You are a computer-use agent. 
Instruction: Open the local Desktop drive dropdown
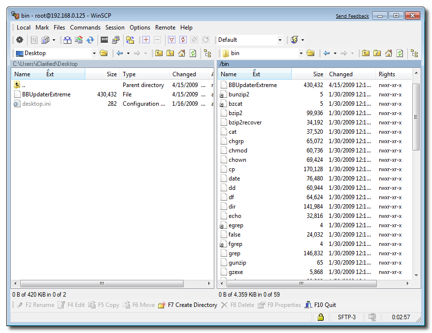coord(94,53)
